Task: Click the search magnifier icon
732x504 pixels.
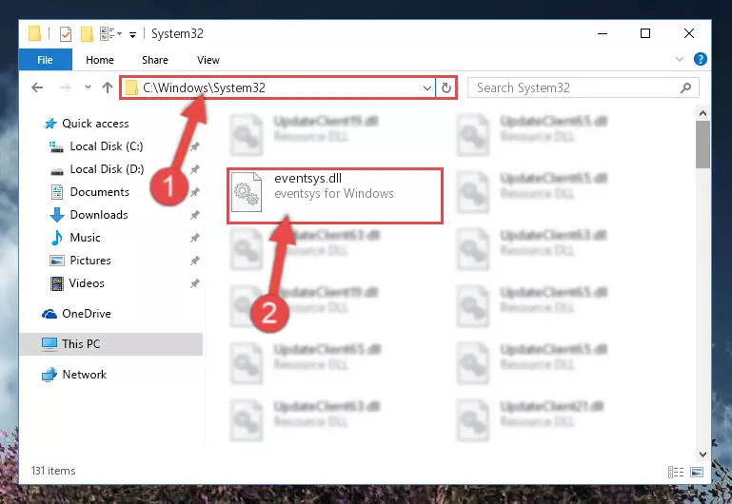Action: tap(685, 87)
